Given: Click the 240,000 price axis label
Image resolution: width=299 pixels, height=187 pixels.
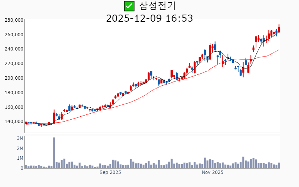Looking at the screenshot, I should coord(14,49).
